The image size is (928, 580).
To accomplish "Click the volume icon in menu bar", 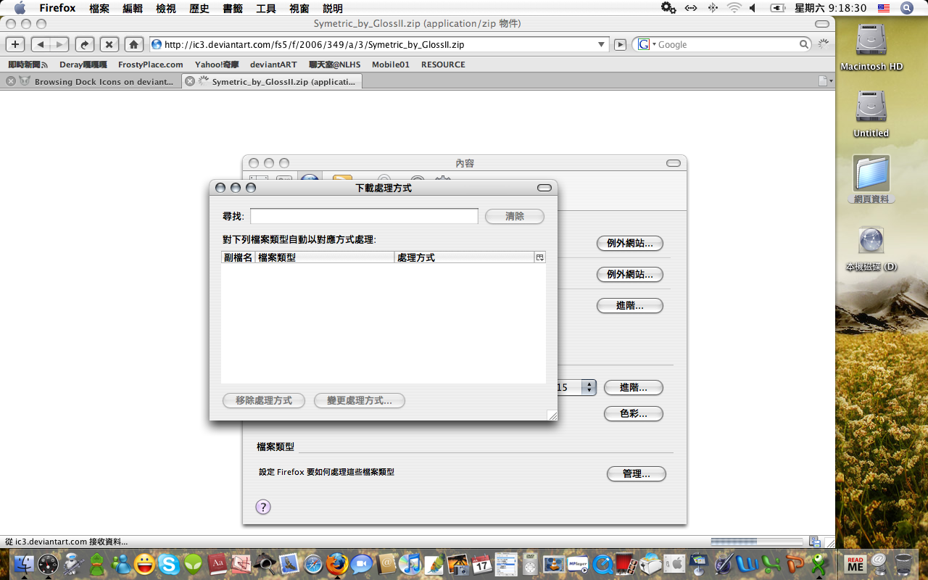I will 753,8.
